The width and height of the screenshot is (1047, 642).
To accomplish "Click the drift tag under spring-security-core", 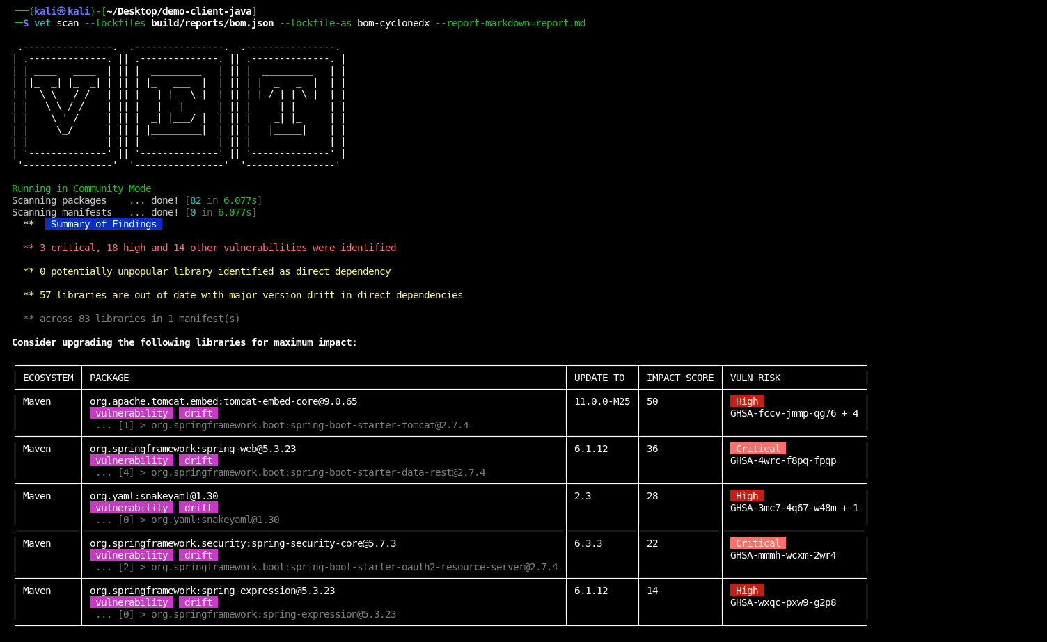I will point(198,555).
